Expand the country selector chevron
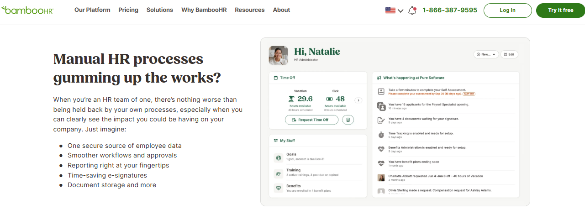 pos(401,11)
